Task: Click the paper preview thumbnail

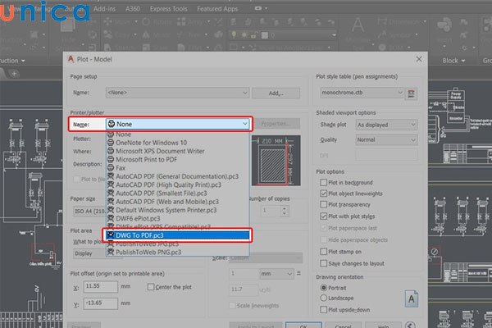Action: tap(276, 161)
